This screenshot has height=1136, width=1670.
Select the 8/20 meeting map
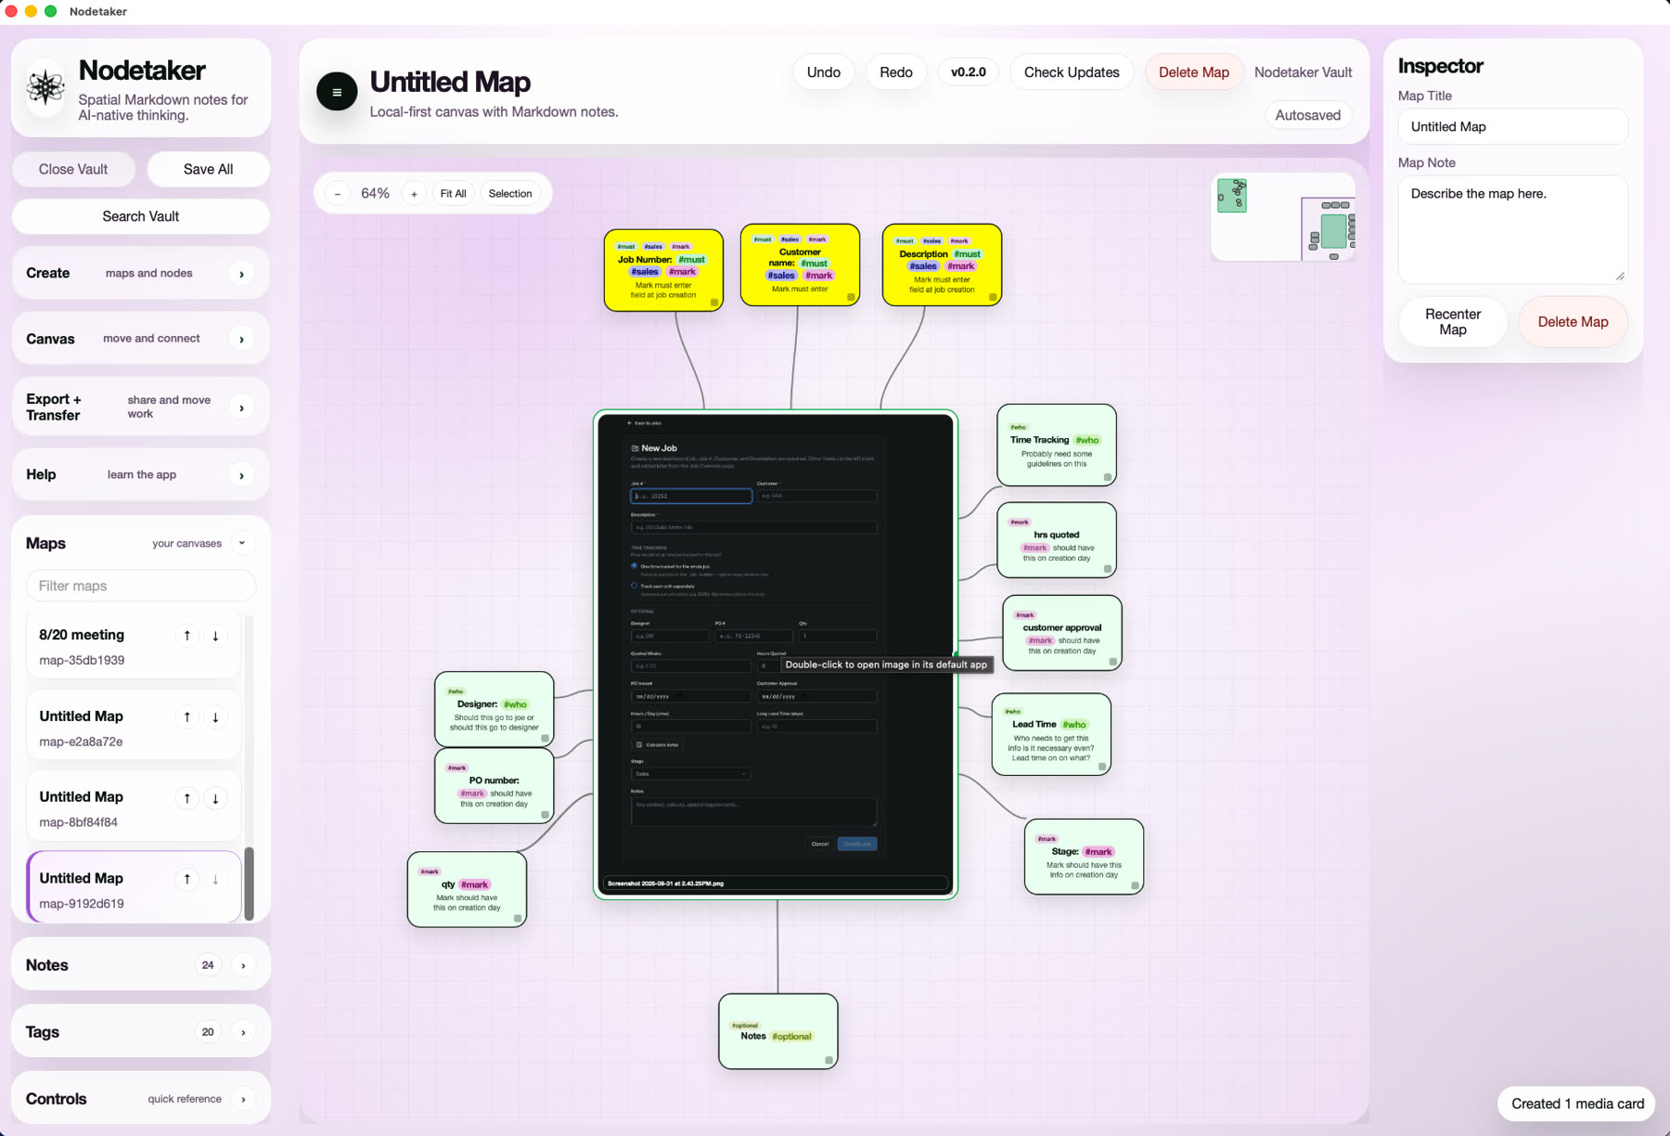pos(135,646)
